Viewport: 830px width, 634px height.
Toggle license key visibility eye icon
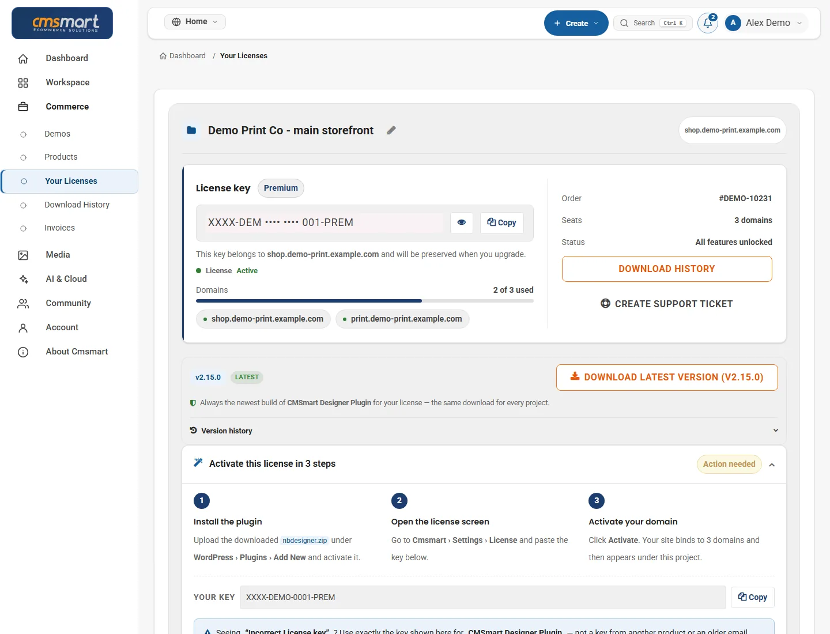pyautogui.click(x=462, y=222)
